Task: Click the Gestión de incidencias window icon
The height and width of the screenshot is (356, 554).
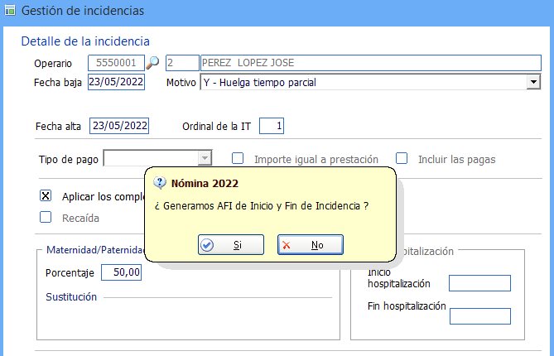Action: (9, 11)
